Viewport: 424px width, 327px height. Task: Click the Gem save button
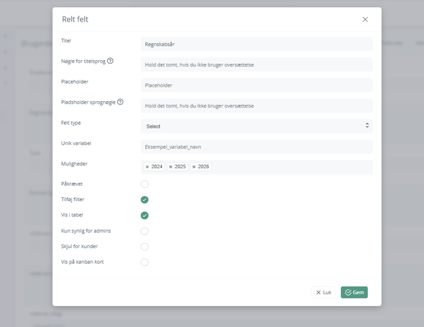(354, 293)
